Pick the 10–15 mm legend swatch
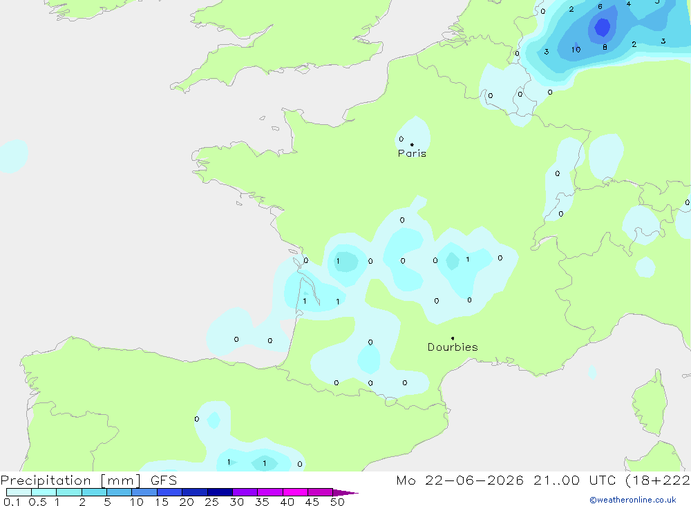The width and height of the screenshot is (691, 506). pos(144,492)
